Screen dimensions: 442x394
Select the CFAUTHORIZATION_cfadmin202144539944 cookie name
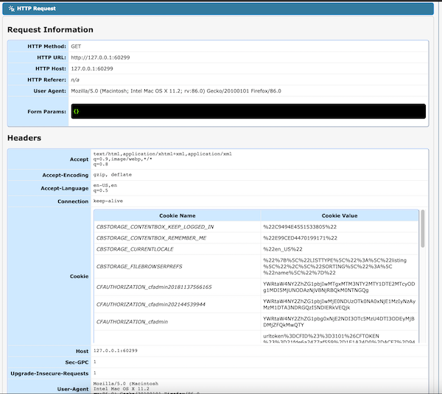coord(151,304)
